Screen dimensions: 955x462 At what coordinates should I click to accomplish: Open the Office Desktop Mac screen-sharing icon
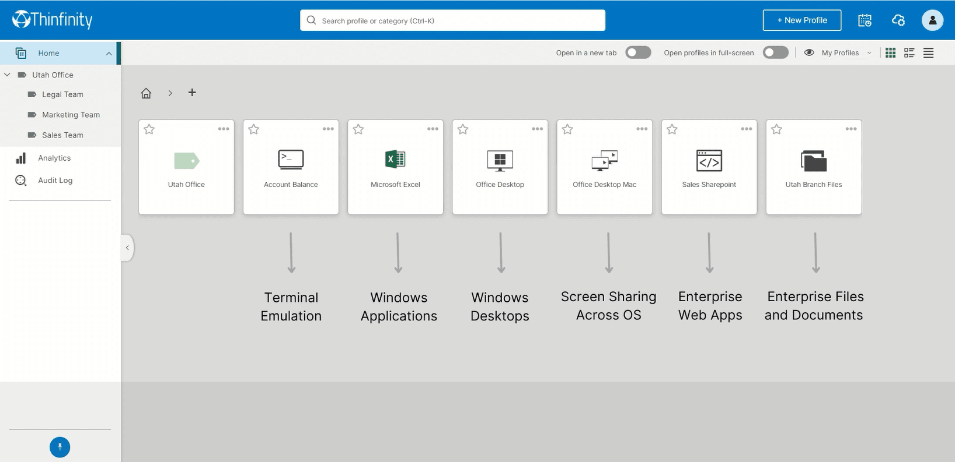click(605, 160)
